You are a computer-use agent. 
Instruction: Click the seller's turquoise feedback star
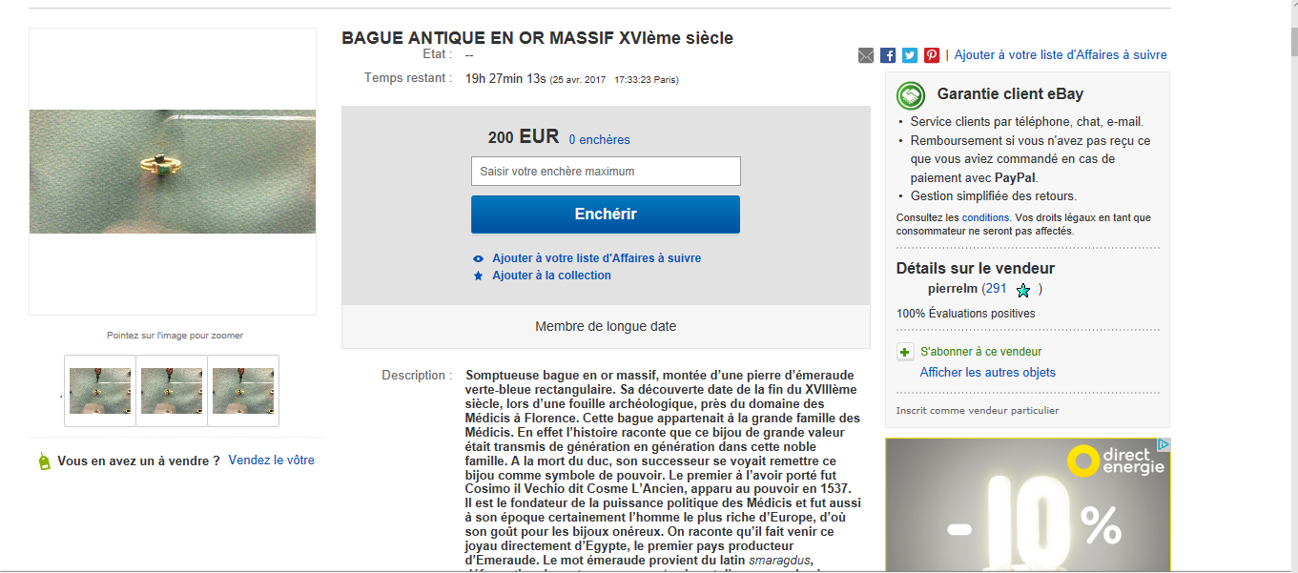[x=1023, y=290]
